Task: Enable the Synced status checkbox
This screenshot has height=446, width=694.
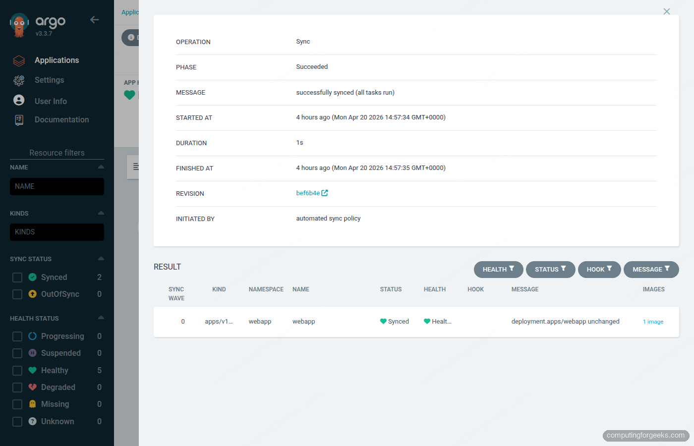Action: coord(17,278)
